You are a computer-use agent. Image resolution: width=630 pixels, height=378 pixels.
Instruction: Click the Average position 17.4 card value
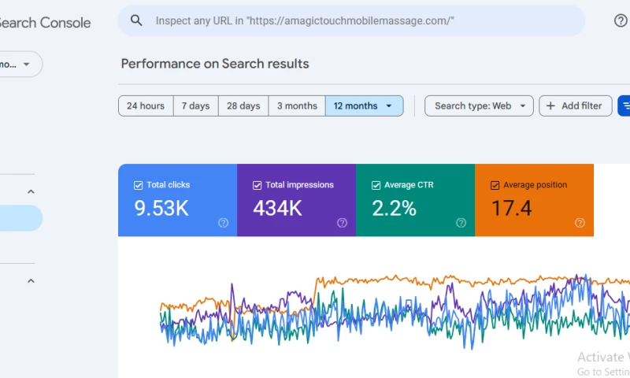tap(511, 209)
